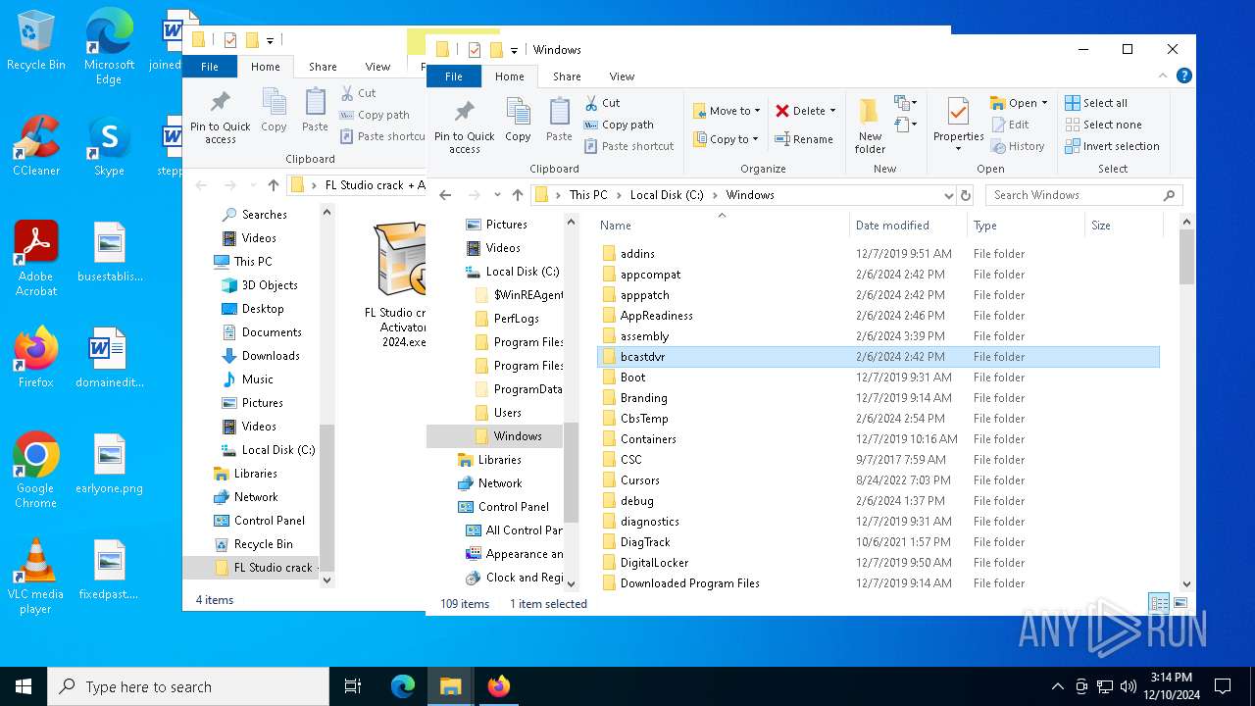Screen dimensions: 1255x706
Task: Select the addins folder
Action: click(637, 254)
